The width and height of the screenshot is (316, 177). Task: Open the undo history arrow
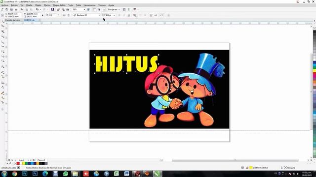point(40,9)
